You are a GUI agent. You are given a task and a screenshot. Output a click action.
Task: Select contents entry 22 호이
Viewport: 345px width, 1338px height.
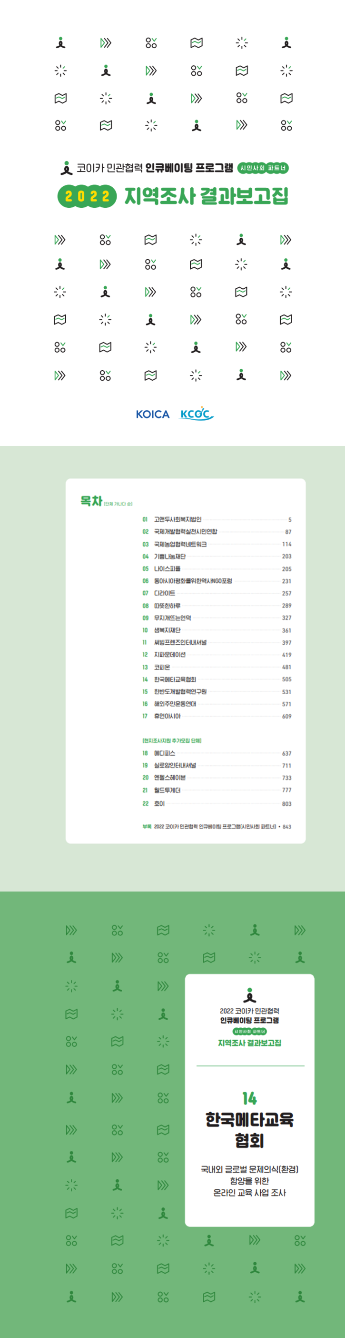(217, 803)
